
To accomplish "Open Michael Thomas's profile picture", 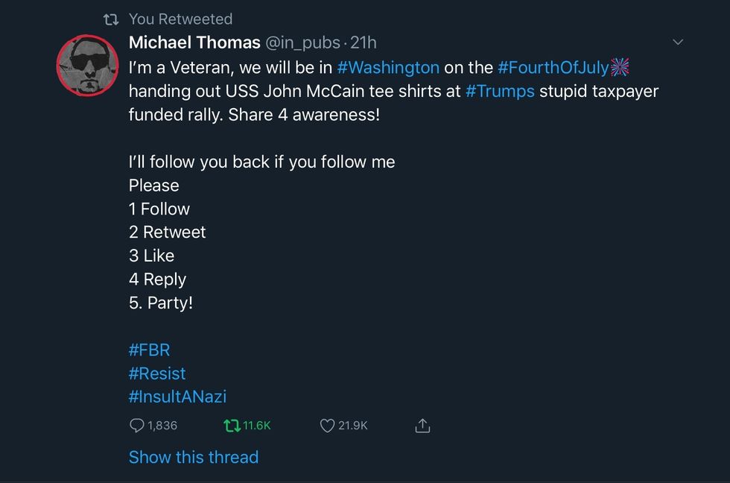I will point(88,66).
